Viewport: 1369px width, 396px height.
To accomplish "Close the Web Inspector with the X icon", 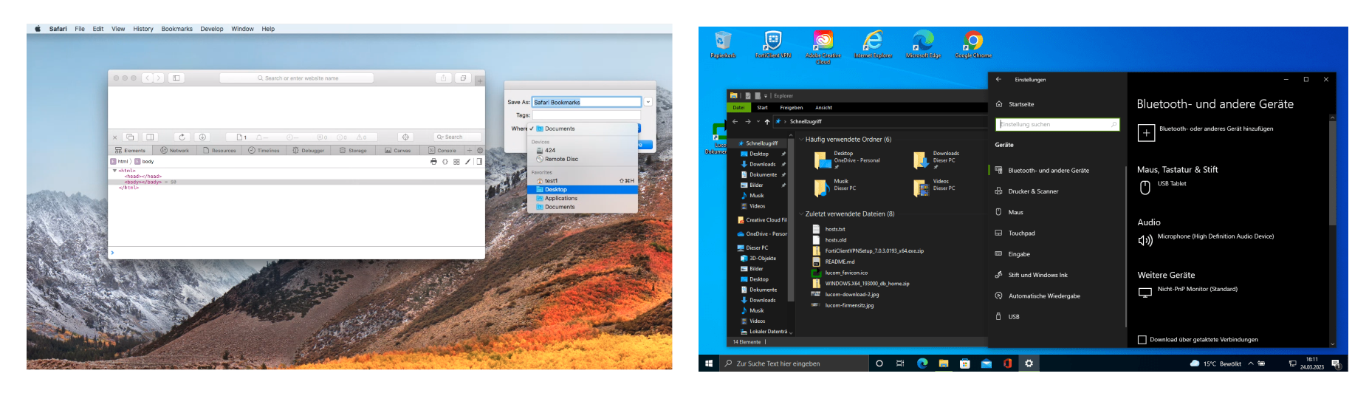I will (x=114, y=137).
